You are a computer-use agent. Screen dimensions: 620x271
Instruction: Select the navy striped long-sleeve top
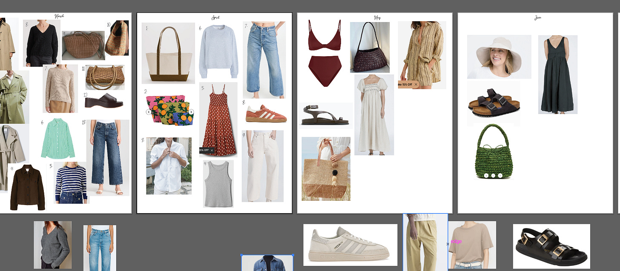(71, 183)
